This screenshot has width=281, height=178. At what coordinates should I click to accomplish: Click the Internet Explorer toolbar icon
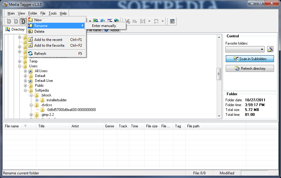(x=102, y=21)
